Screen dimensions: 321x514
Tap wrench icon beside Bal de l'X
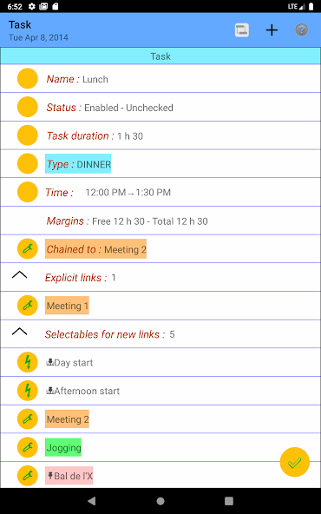(x=28, y=476)
